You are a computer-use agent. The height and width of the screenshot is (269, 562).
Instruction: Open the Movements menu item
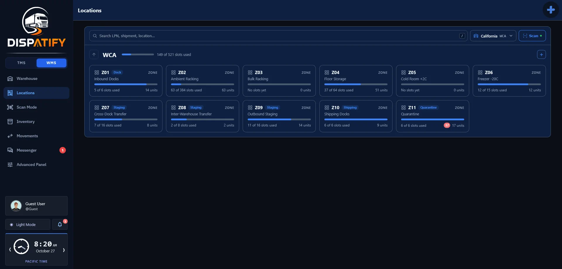coord(36,136)
